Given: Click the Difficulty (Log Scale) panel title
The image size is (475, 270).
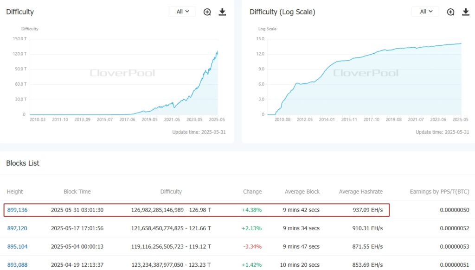Looking at the screenshot, I should [282, 12].
